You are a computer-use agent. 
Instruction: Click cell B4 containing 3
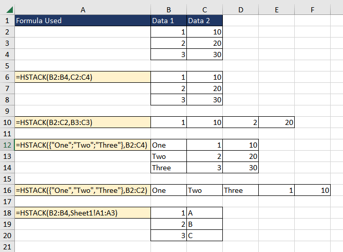point(168,55)
